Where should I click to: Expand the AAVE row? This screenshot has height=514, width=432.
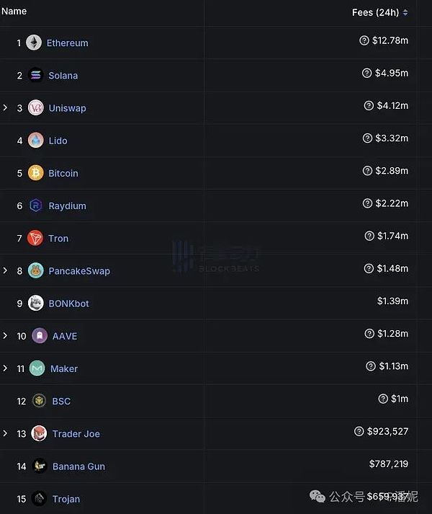(6, 336)
